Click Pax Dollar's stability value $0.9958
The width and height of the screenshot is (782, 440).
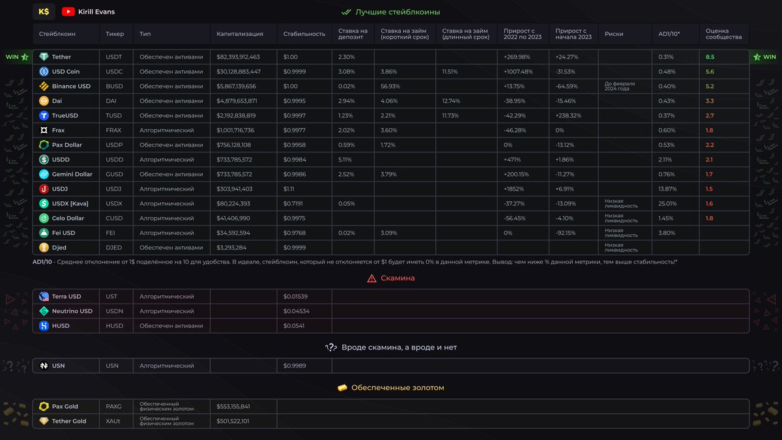(295, 145)
